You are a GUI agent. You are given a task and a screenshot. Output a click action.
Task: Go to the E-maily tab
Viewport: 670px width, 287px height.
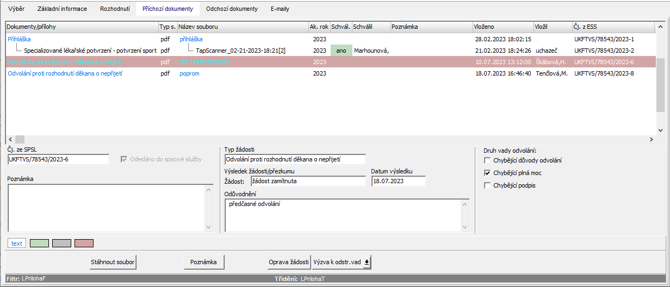(280, 9)
